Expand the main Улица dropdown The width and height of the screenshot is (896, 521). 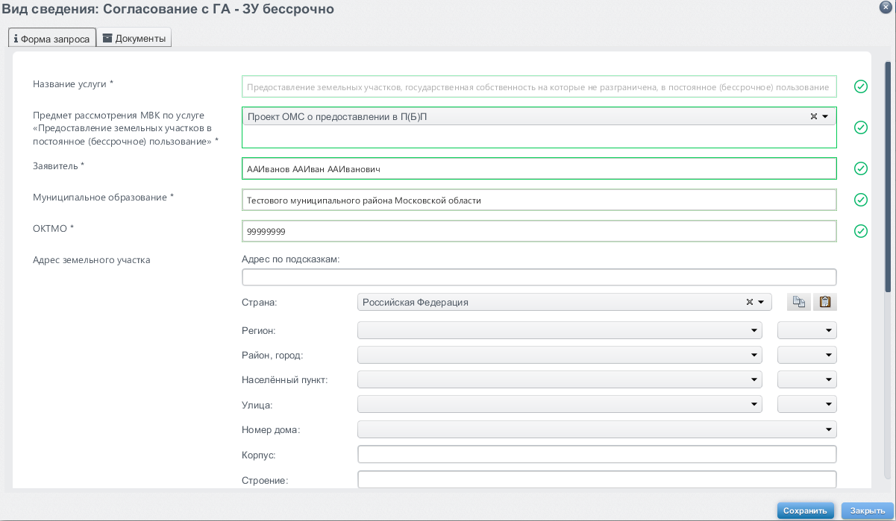tap(560, 404)
